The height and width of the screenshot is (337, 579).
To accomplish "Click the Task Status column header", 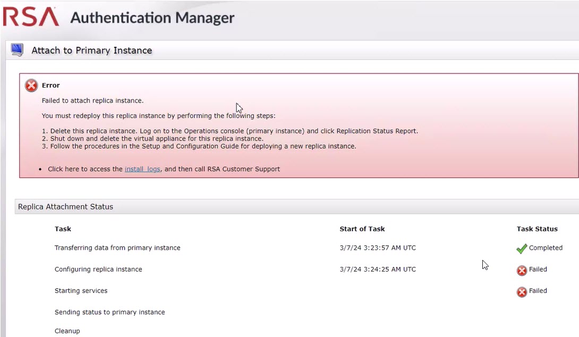I will [537, 229].
